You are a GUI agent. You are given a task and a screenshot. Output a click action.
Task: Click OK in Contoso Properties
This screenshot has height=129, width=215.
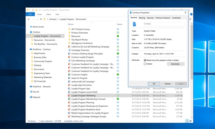[154, 84]
